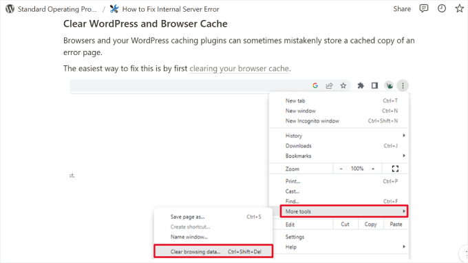Click the fullscreen icon beside zoom
This screenshot has height=263, width=468.
(395, 169)
